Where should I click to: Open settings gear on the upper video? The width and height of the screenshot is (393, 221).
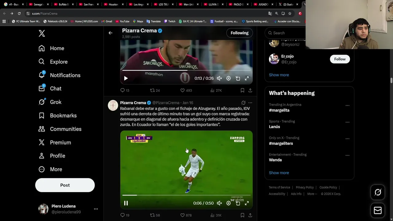[228, 78]
